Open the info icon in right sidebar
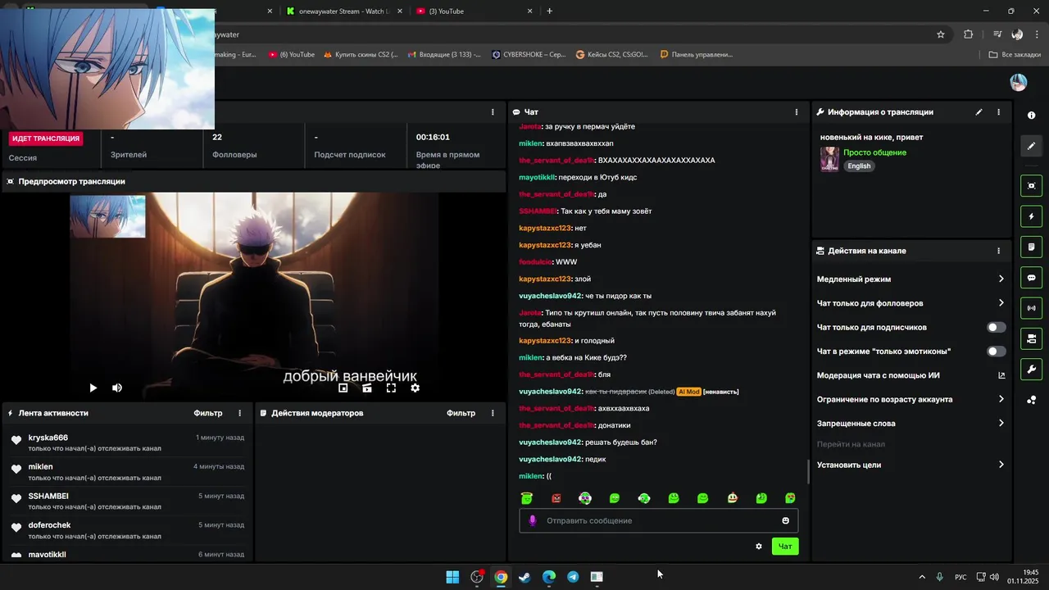 click(1031, 116)
